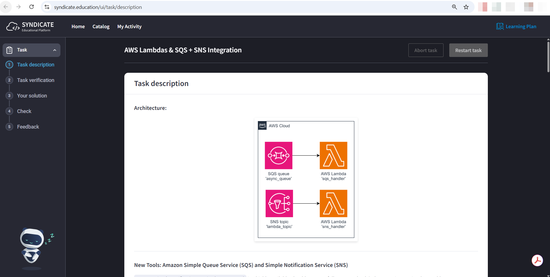
Task: Click the zoom magnifier icon in address bar
Action: pyautogui.click(x=454, y=7)
